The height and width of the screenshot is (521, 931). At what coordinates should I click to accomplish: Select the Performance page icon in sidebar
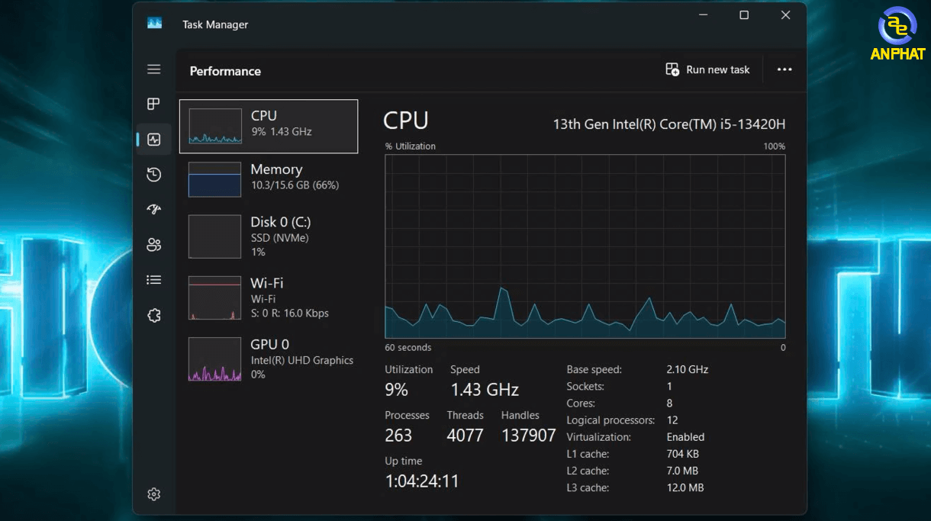[154, 140]
